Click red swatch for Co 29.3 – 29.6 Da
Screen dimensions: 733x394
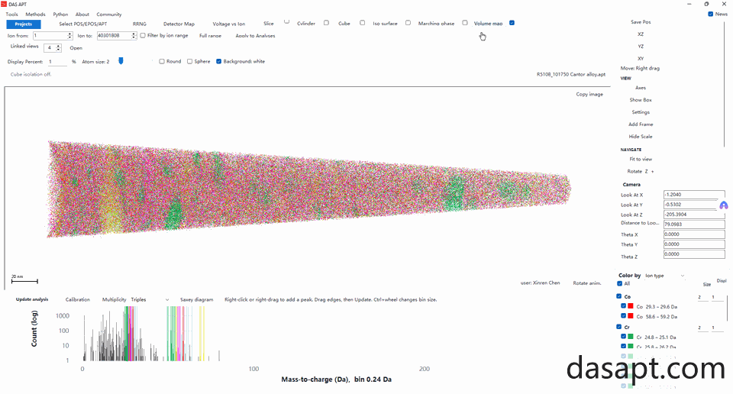pyautogui.click(x=630, y=306)
